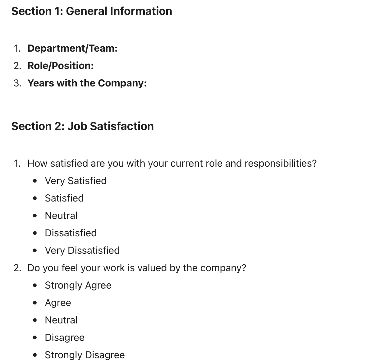Image resolution: width=389 pixels, height=362 pixels.
Task: Select Neutral under work valued question
Action: 61,320
